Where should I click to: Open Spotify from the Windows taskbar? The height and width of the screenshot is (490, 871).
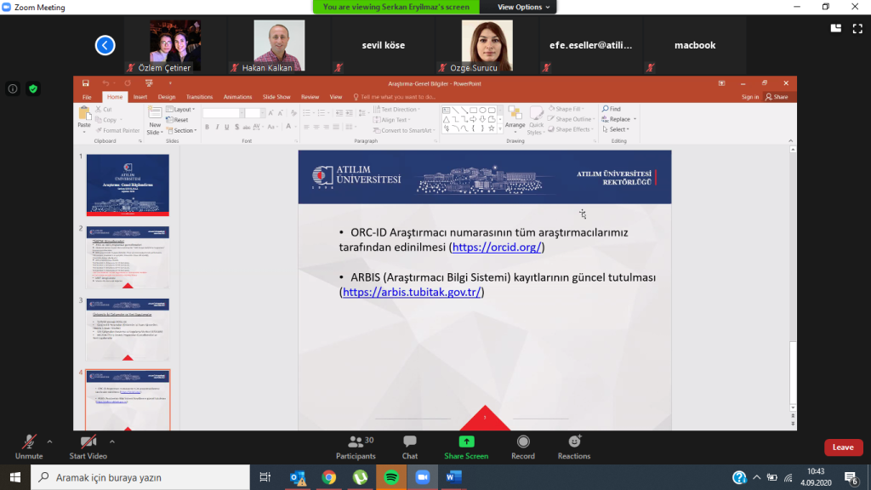(x=390, y=477)
